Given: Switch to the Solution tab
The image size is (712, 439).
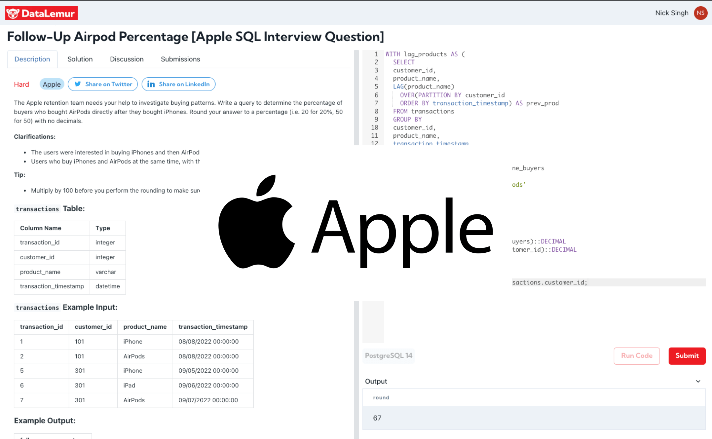Looking at the screenshot, I should [x=80, y=59].
